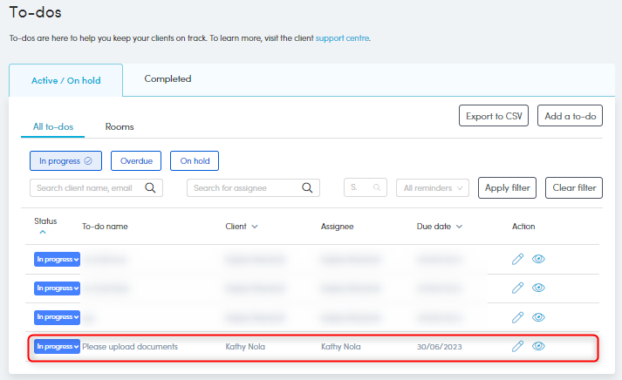Click the magnifier icon in the client search box
The image size is (622, 380).
[150, 187]
